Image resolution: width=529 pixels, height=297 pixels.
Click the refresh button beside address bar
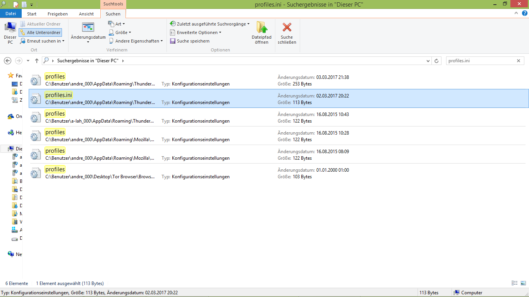coord(437,61)
